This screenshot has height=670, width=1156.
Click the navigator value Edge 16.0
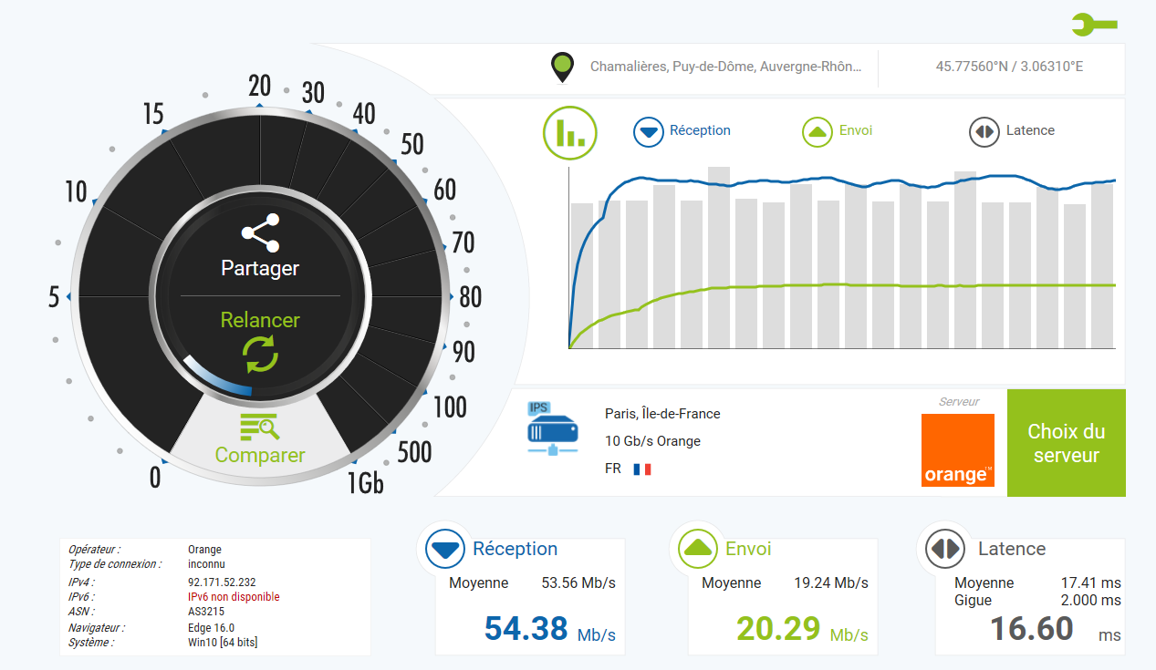click(211, 628)
